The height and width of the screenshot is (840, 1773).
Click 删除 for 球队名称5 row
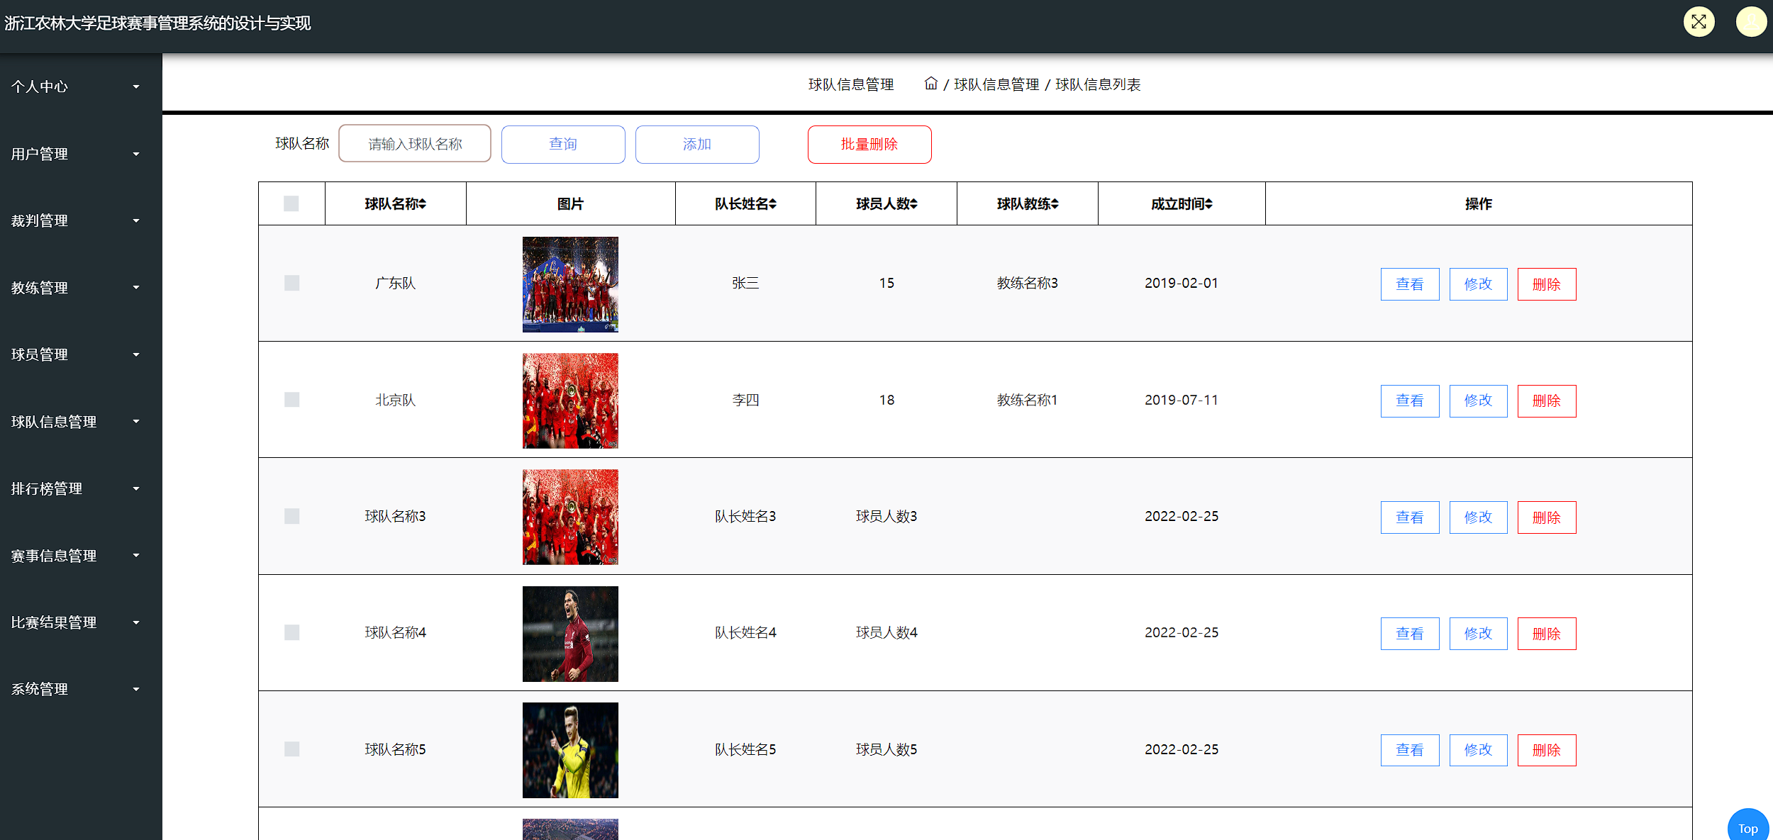tap(1547, 750)
